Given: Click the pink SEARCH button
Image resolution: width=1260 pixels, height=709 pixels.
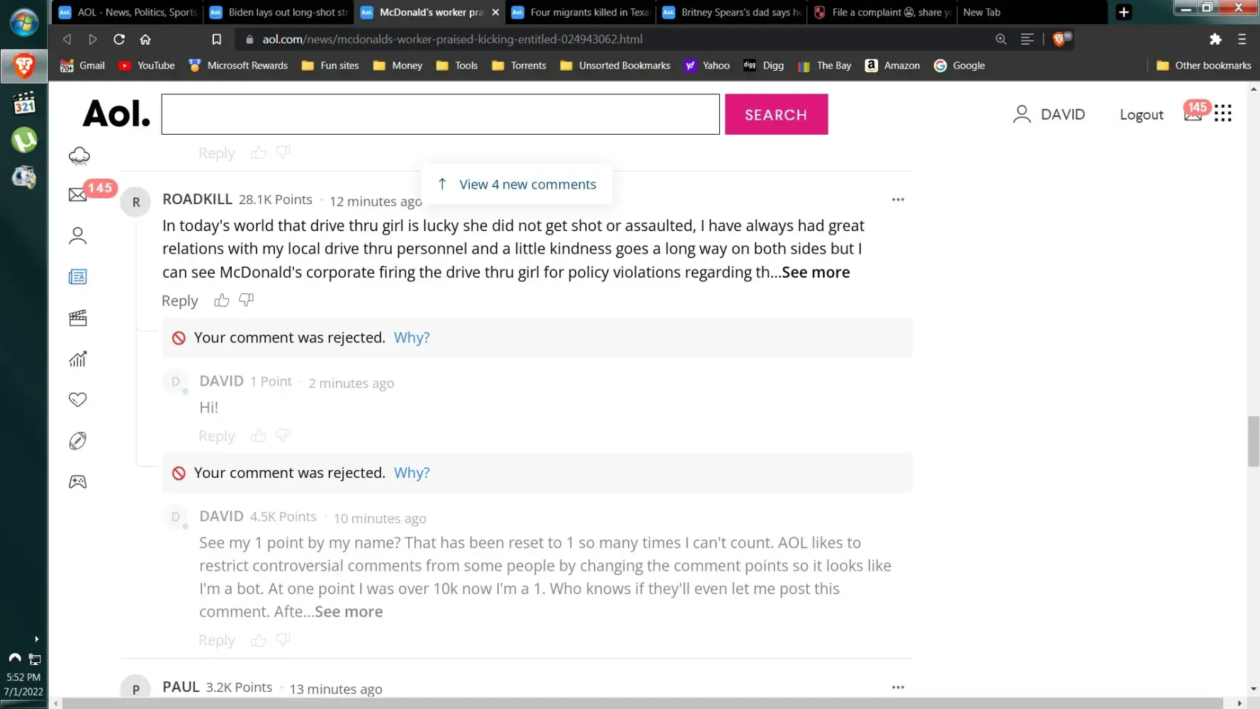Looking at the screenshot, I should [x=776, y=115].
